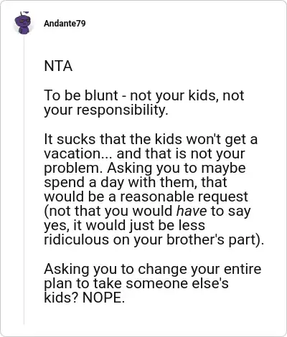The height and width of the screenshot is (337, 287).
Task: Click the line "It sucks that the kids won't get a"
Action: pos(151,139)
